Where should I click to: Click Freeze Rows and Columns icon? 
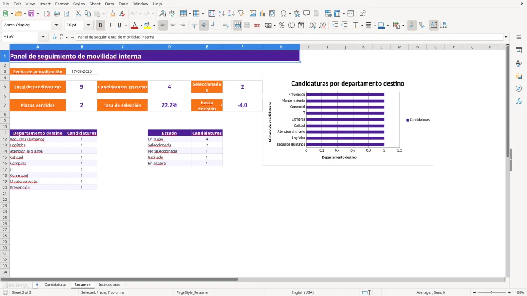point(337,14)
